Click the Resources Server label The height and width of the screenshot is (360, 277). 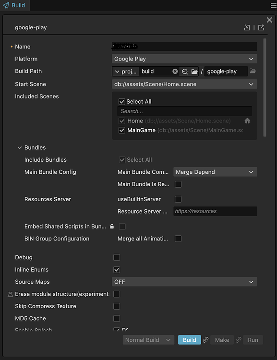point(48,199)
